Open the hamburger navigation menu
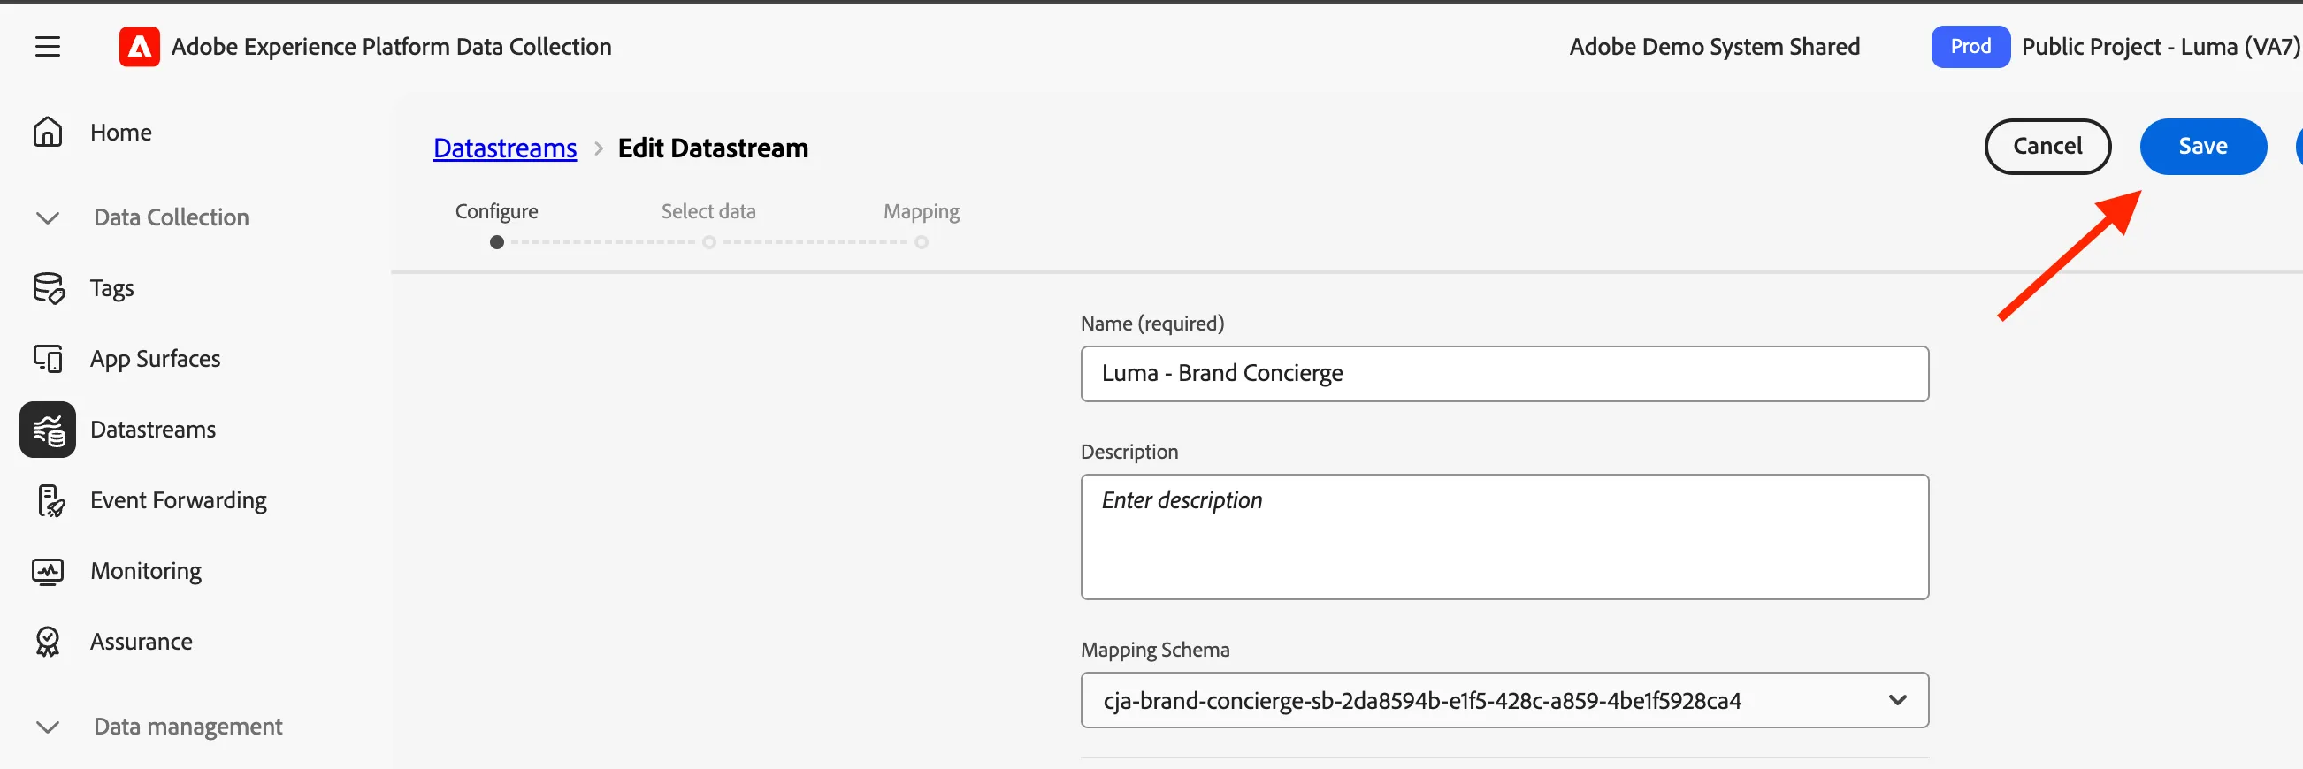Image resolution: width=2303 pixels, height=769 pixels. [x=48, y=47]
